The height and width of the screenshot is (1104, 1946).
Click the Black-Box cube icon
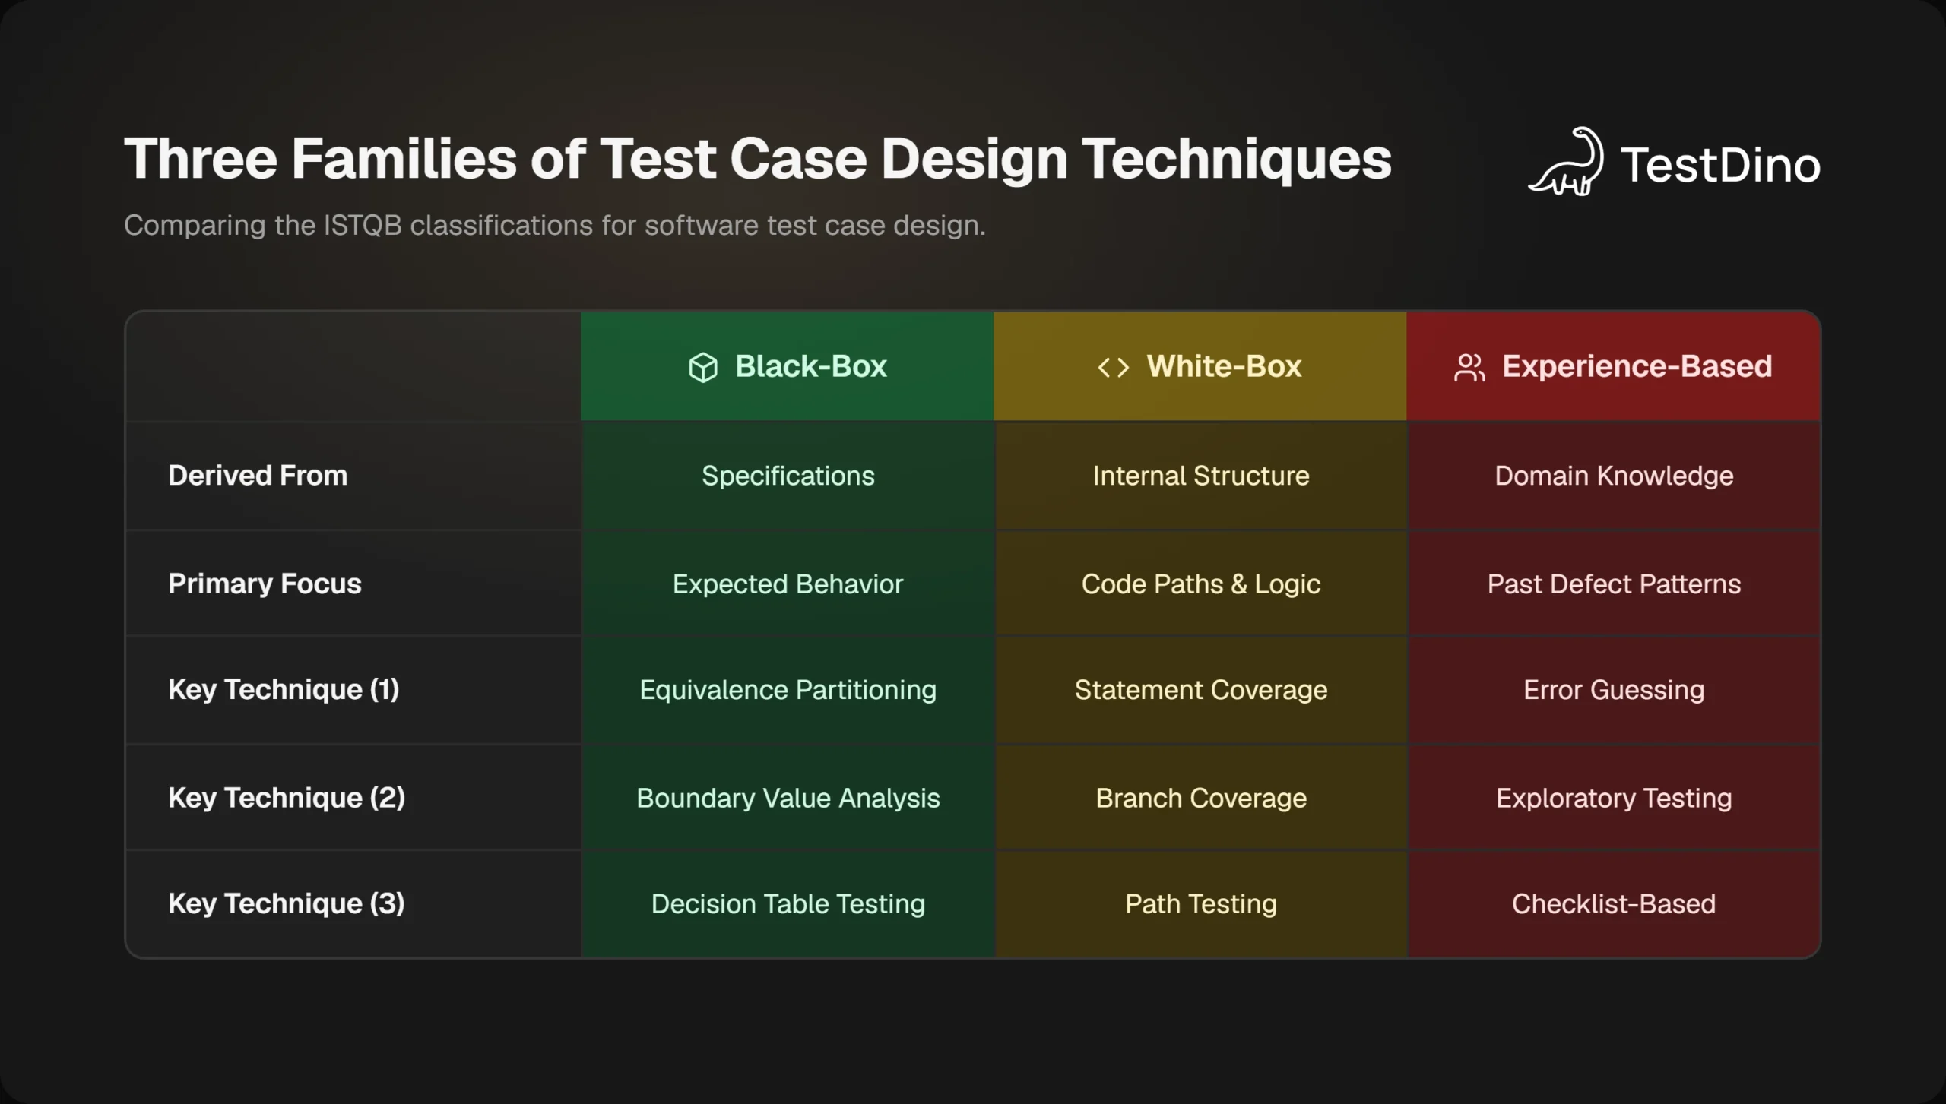pyautogui.click(x=703, y=368)
